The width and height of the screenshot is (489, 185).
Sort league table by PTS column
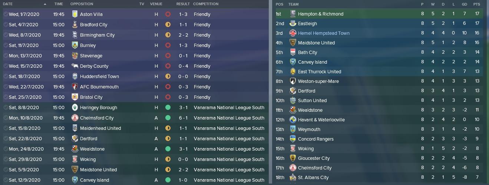[476, 4]
